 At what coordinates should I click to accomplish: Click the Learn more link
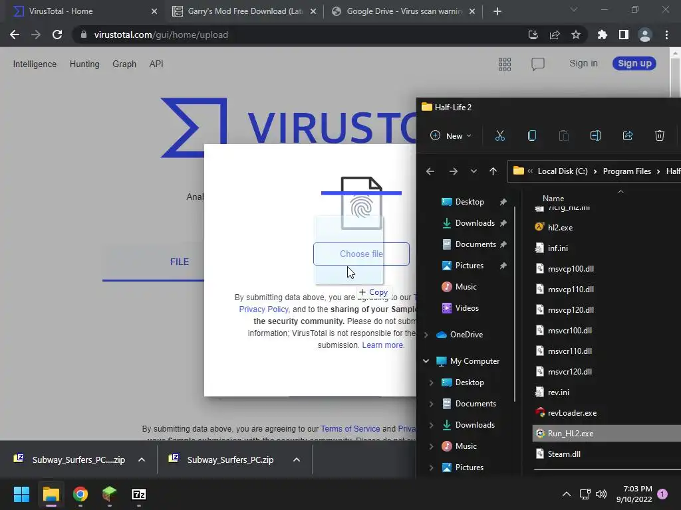coord(382,345)
